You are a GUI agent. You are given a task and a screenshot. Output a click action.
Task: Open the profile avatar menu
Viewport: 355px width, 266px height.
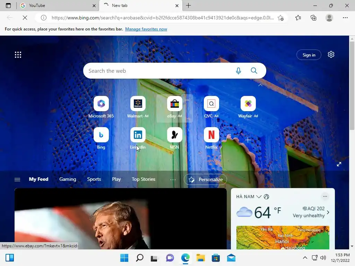click(329, 18)
